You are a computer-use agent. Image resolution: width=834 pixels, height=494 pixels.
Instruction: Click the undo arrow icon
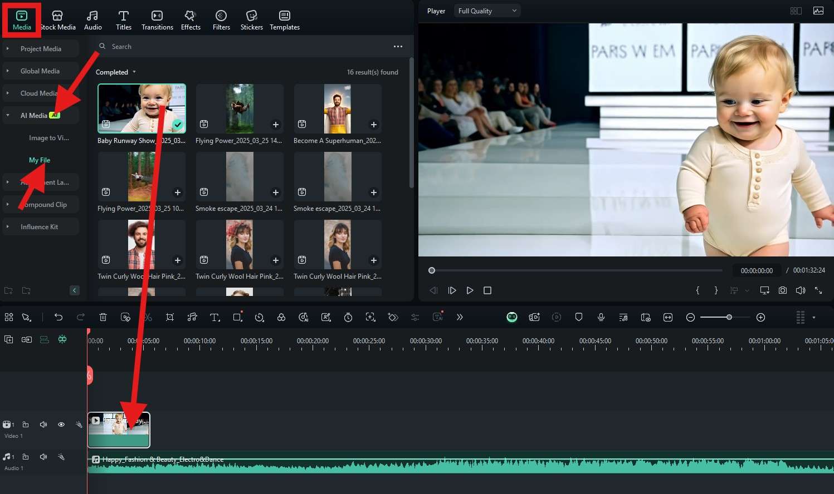click(58, 317)
